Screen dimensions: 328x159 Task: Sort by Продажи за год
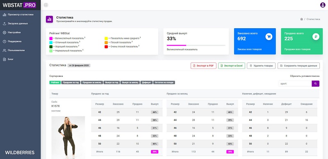(71, 83)
